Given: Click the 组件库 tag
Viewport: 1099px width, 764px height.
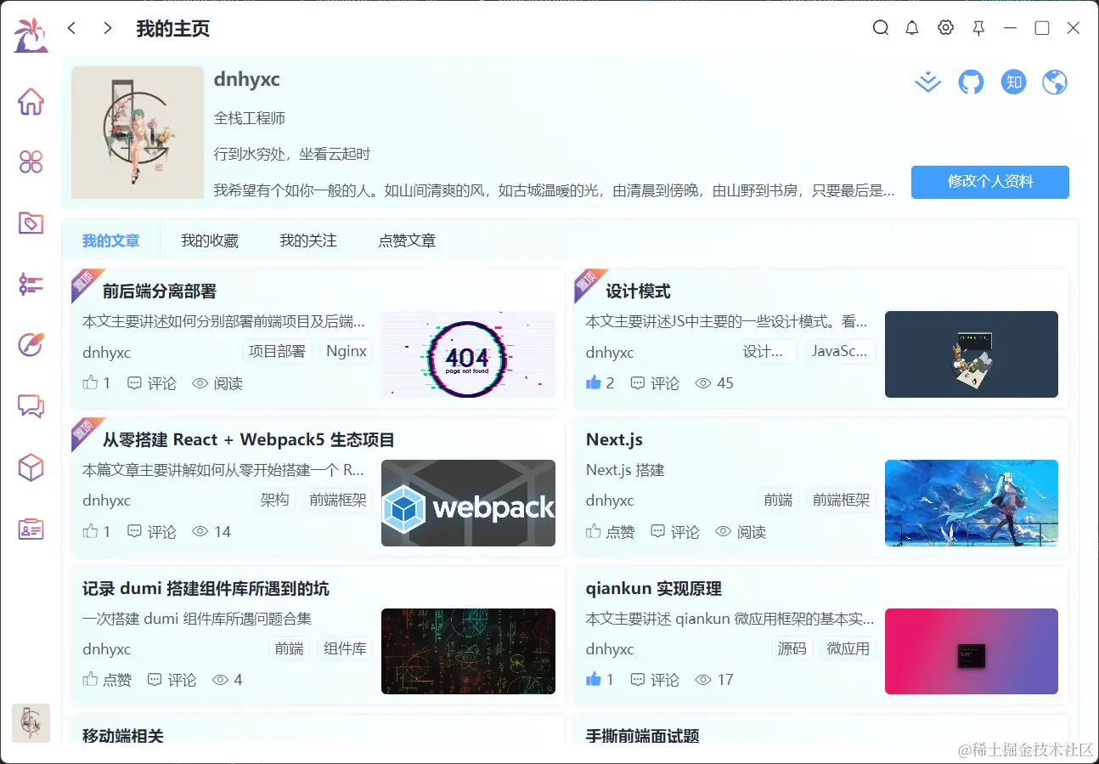Looking at the screenshot, I should 345,648.
